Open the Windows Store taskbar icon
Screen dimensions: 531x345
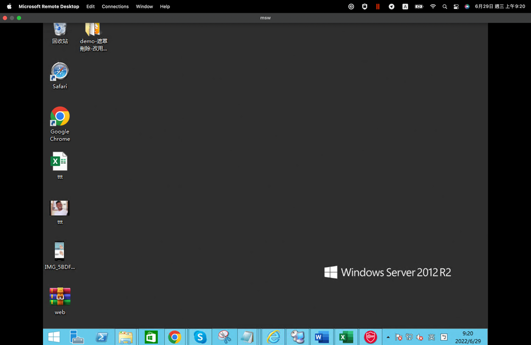click(x=151, y=337)
